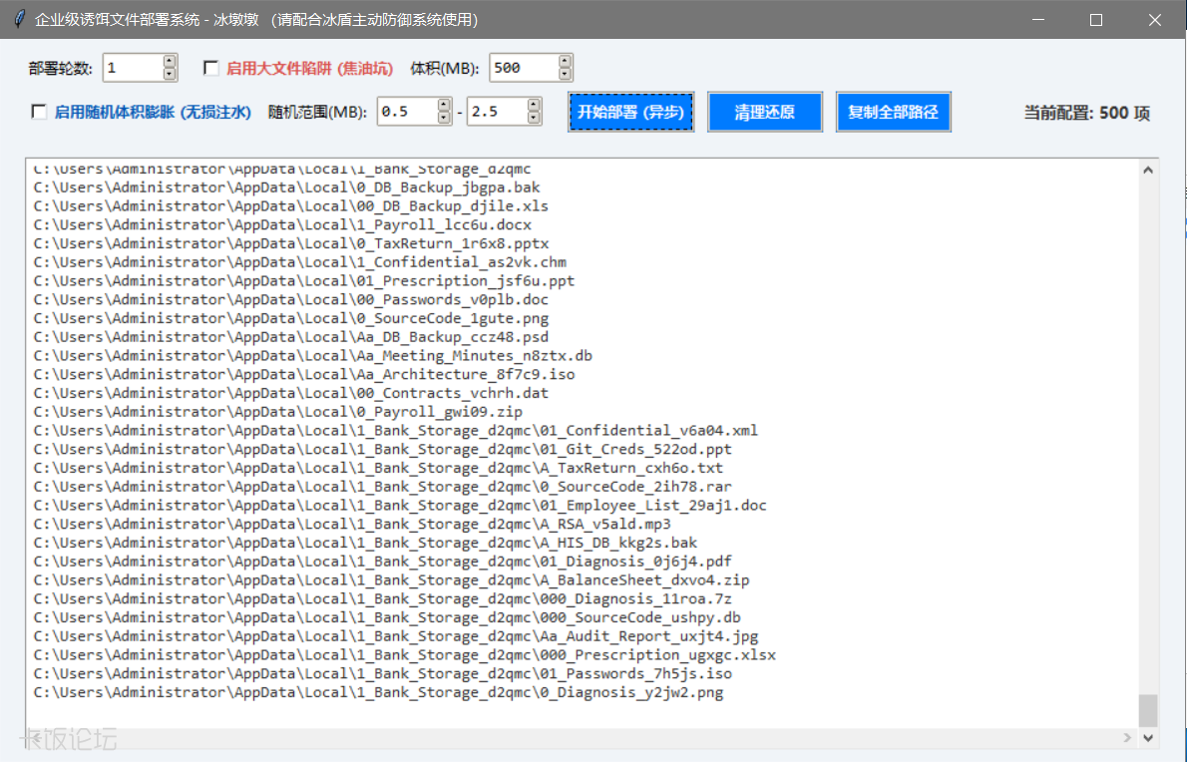Select the 0_Payroll_gwi09.zip path line
The width and height of the screenshot is (1187, 762).
(x=278, y=412)
